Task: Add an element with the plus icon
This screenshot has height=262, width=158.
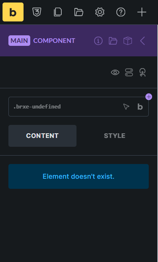Action: [x=142, y=12]
